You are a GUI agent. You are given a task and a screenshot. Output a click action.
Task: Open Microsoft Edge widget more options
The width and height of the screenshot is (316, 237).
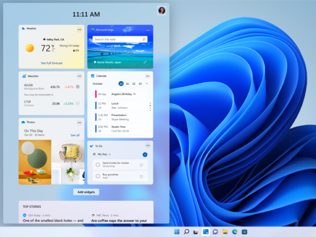point(148,30)
